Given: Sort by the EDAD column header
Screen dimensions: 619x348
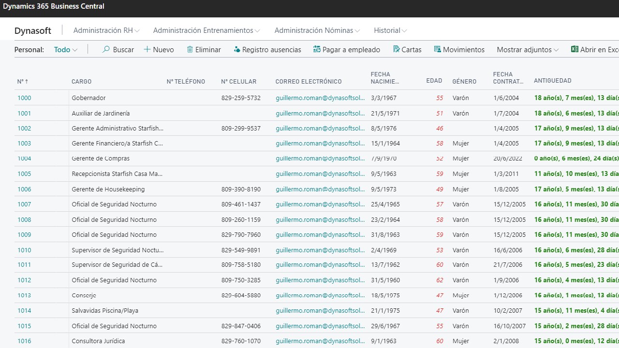Looking at the screenshot, I should 434,81.
